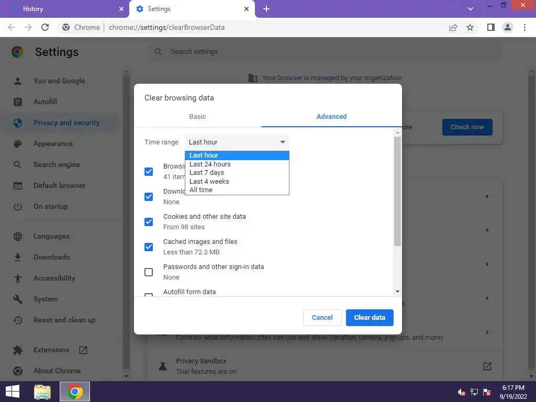Uncheck Cookies and other site data
The image size is (536, 402).
coord(149,222)
